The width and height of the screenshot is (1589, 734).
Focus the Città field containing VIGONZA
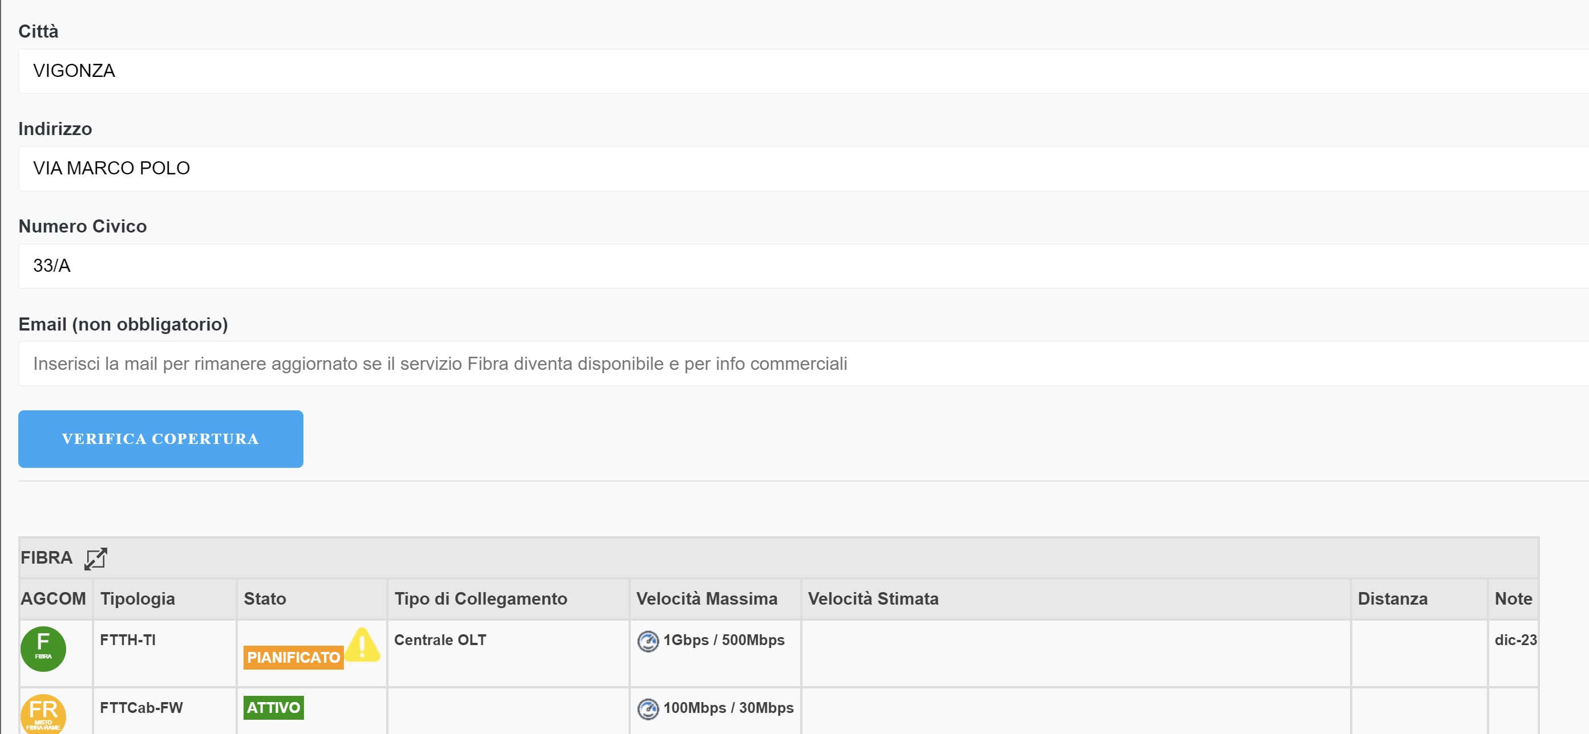(x=802, y=71)
